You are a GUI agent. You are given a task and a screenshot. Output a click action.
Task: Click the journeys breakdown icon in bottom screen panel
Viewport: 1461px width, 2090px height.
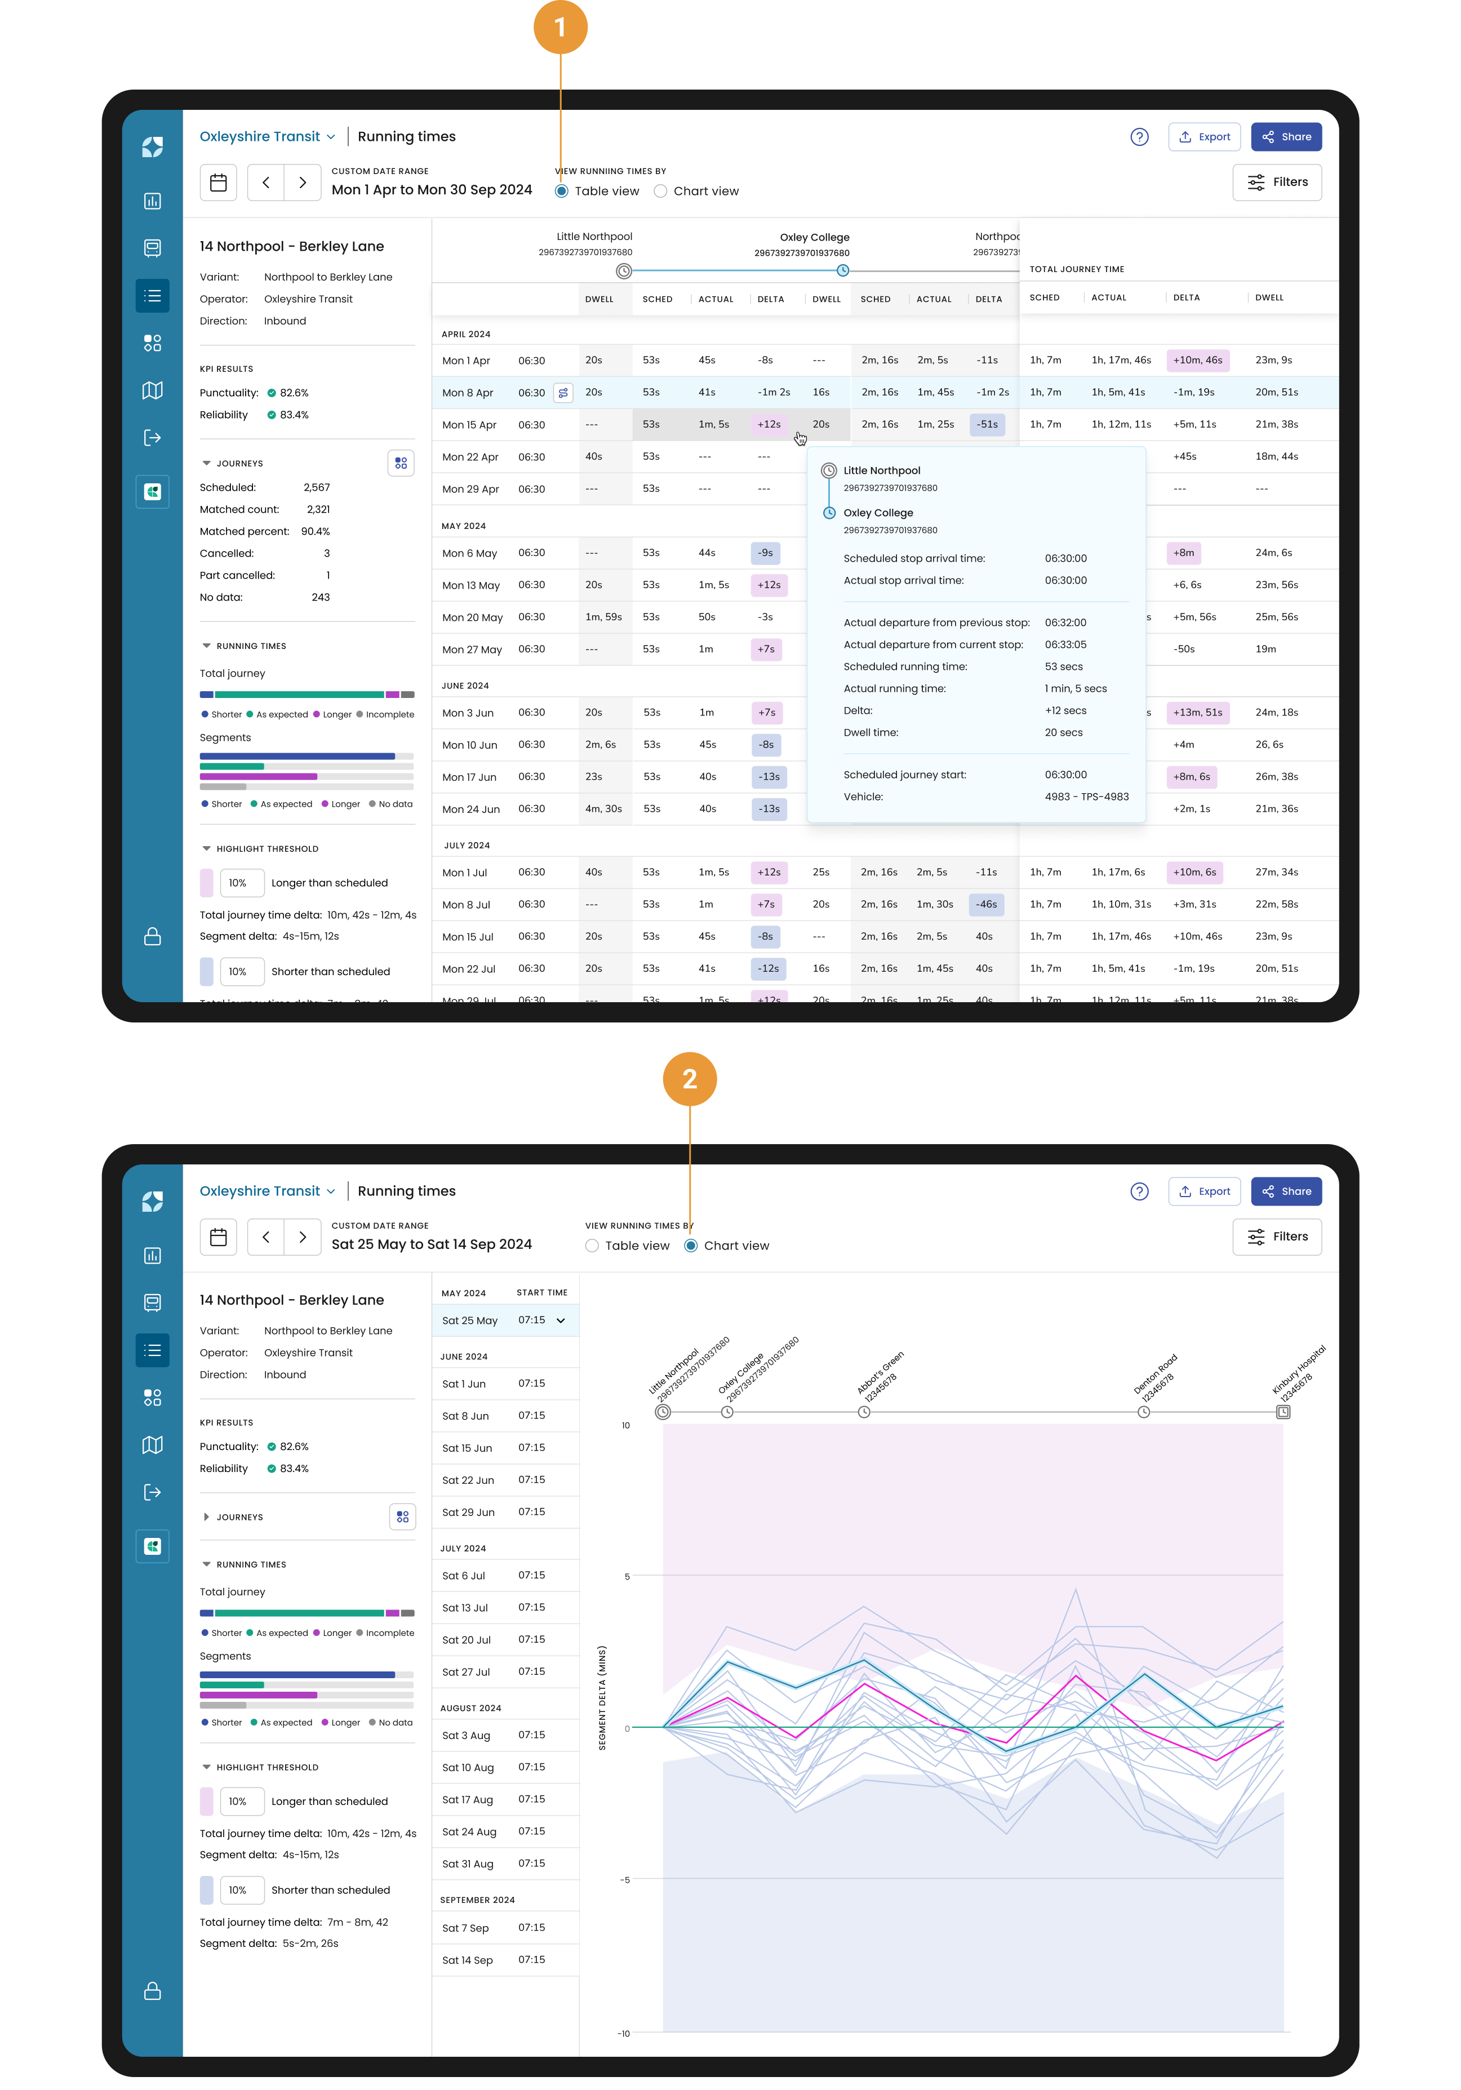pyautogui.click(x=402, y=1517)
